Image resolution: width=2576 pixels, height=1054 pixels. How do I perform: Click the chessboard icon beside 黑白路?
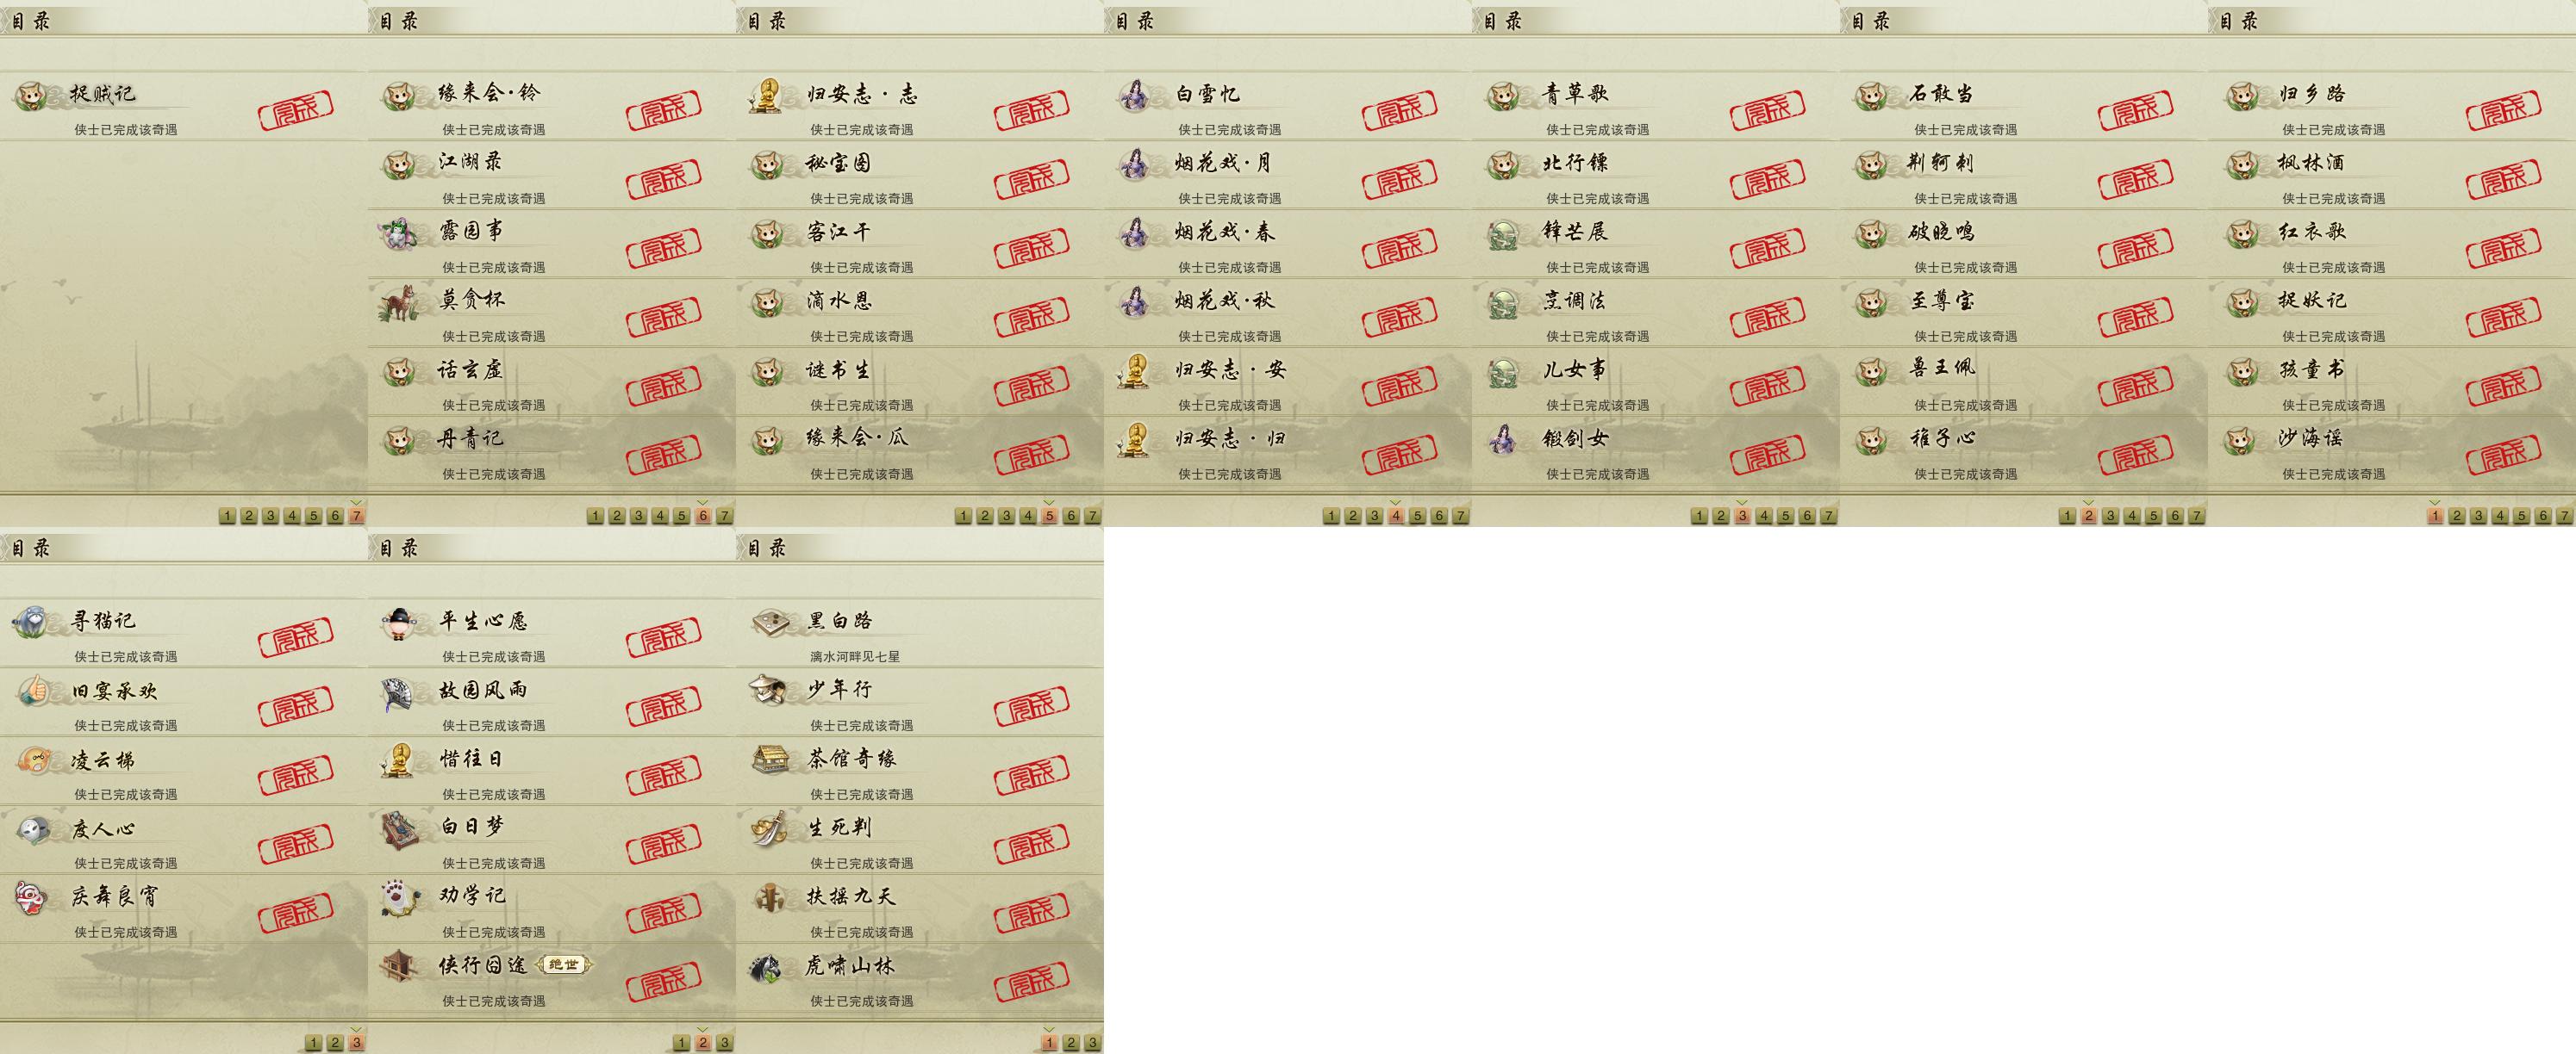[x=769, y=622]
